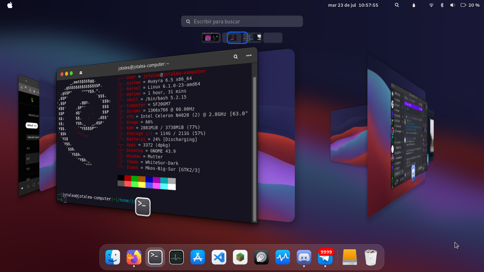Open Telegram with the 9999 badge
Image resolution: width=484 pixels, height=272 pixels.
[325, 258]
